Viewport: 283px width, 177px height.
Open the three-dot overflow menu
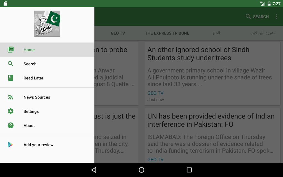[x=276, y=17]
